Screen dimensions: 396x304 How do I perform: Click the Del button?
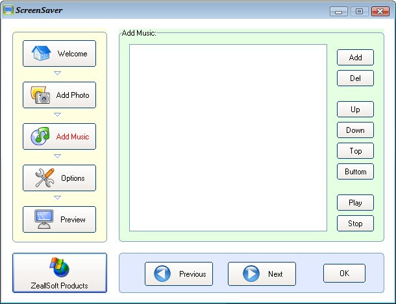pos(355,78)
